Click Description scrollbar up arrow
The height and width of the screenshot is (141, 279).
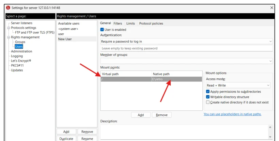click(270, 127)
